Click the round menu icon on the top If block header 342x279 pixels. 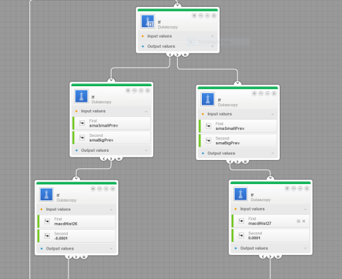[194, 16]
